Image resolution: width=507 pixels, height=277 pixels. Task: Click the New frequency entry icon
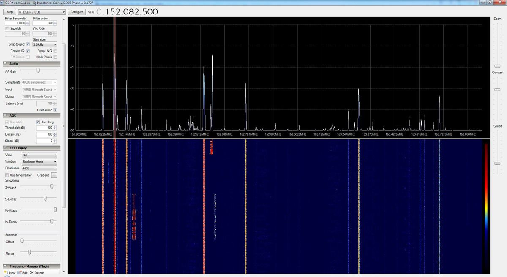(6, 273)
